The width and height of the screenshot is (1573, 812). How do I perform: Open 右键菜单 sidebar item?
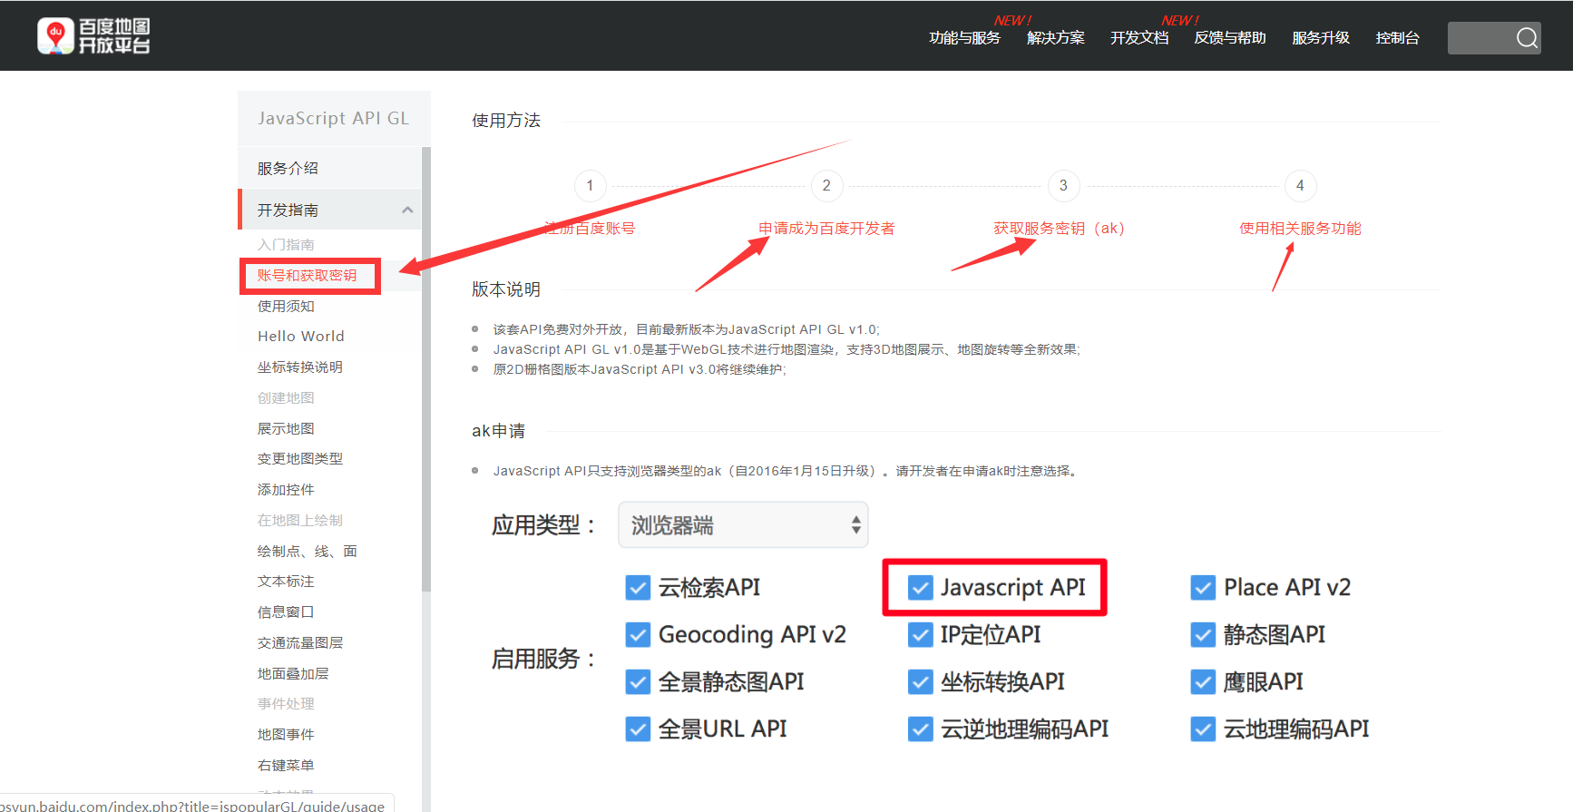286,766
